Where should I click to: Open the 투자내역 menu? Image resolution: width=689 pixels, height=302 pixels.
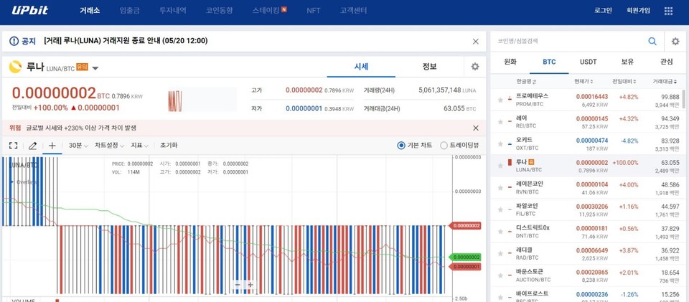[x=173, y=11]
